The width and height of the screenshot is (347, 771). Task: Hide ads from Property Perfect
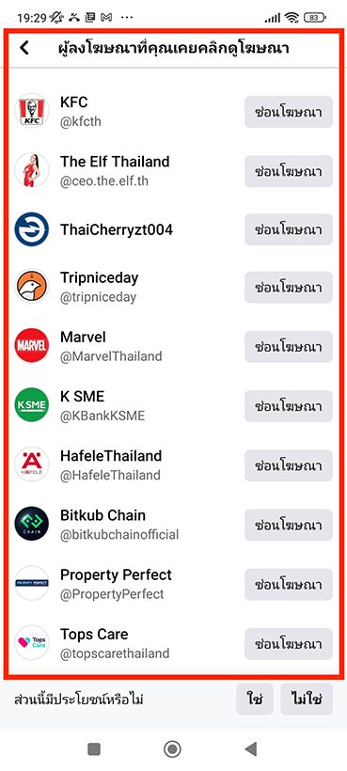[x=289, y=585]
